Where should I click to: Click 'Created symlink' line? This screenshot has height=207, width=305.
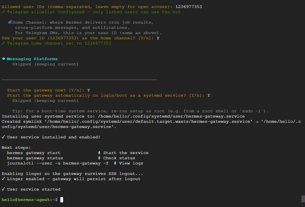[x=151, y=122]
